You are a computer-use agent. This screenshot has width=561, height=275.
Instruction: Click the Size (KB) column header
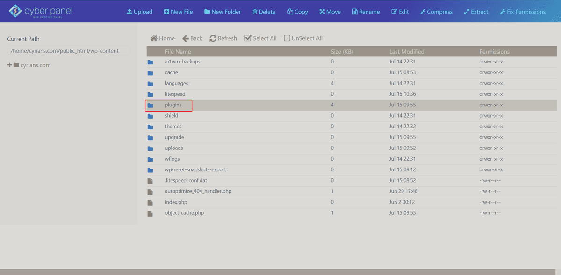[x=342, y=51]
